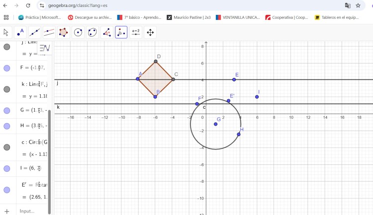Select the Line through two points tool
This screenshot has width=373, height=215.
(x=35, y=32)
